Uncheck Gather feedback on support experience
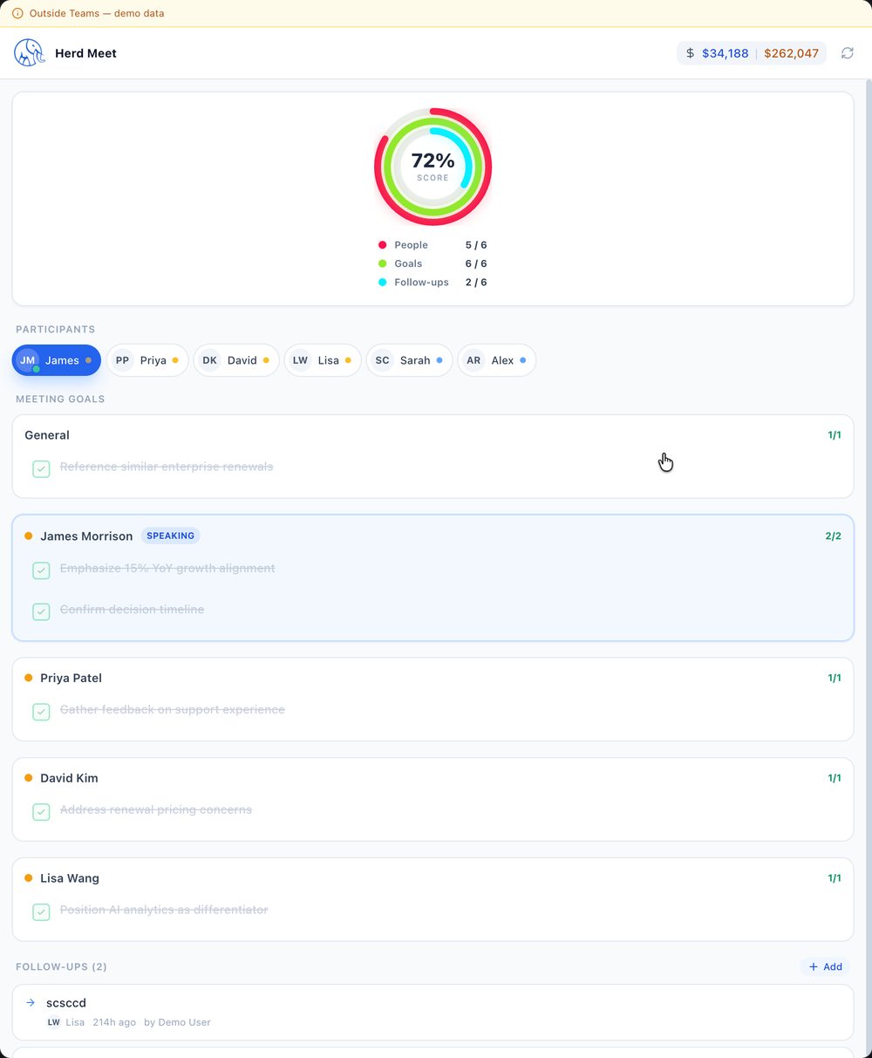 click(41, 711)
